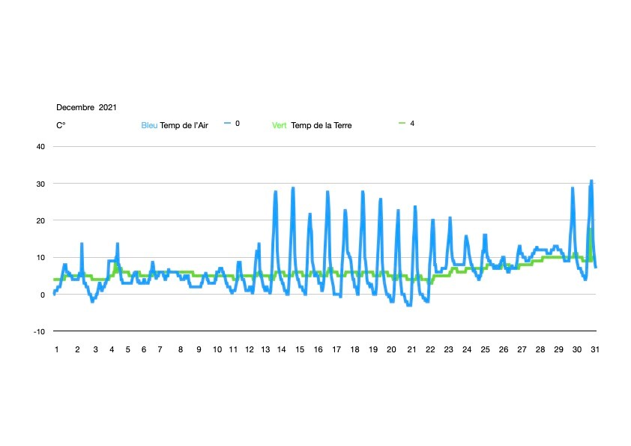Screen dimensions: 631x446
Task: Select day 17 on the x-axis
Action: (336, 349)
